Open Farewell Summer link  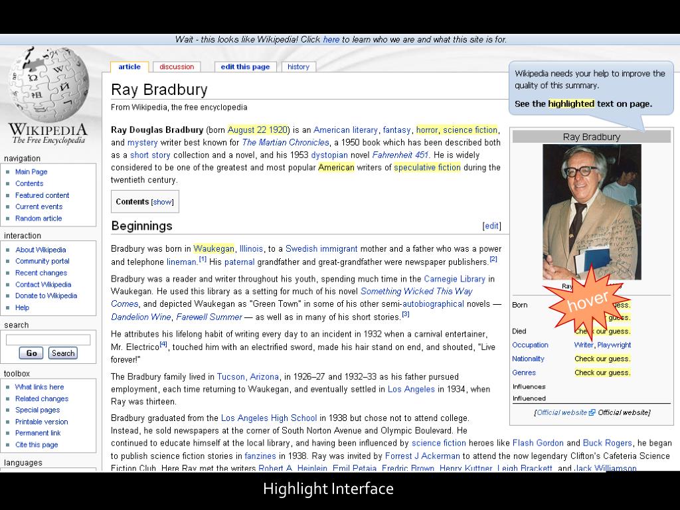[x=209, y=317]
